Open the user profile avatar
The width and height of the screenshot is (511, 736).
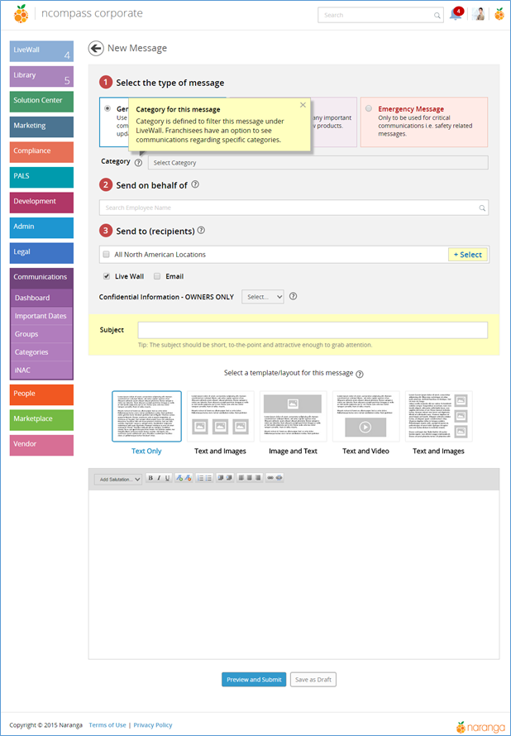479,15
